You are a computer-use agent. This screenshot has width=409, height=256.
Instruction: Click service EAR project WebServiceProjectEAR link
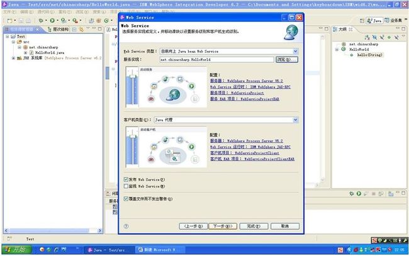[245, 99]
